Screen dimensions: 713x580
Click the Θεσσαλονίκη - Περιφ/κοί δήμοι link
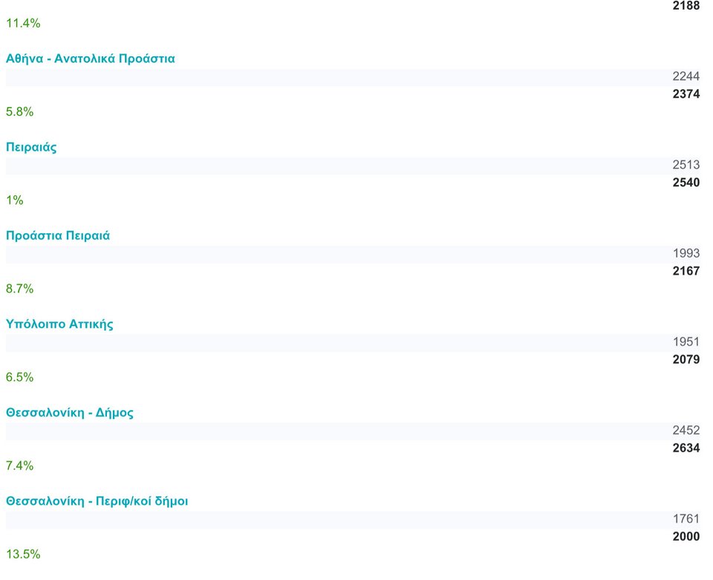(x=97, y=501)
